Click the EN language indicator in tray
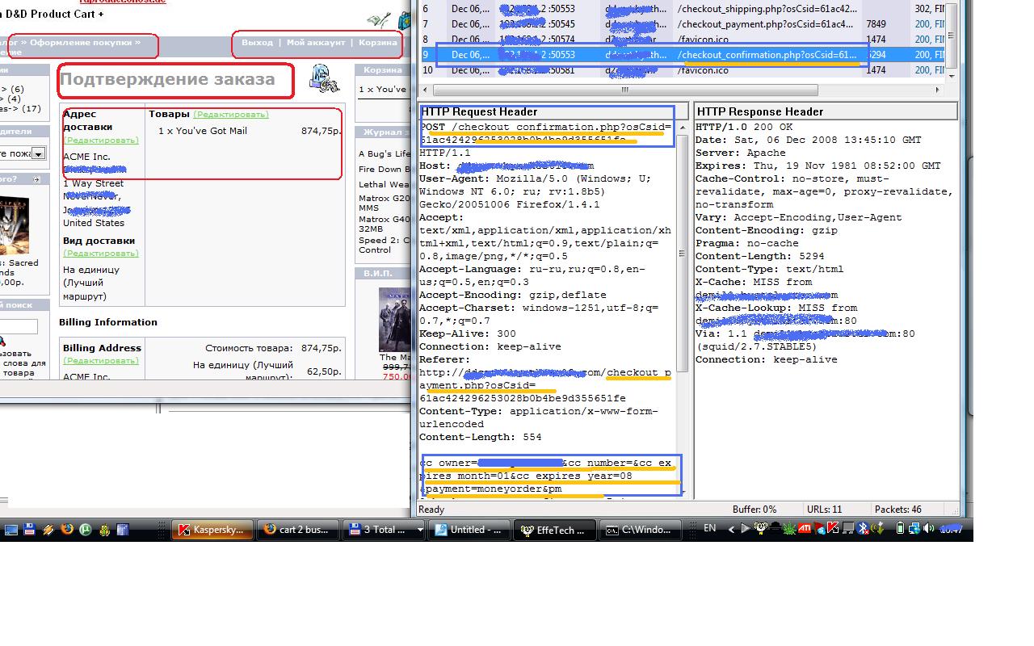Screen dimensions: 1034x646 [x=710, y=528]
